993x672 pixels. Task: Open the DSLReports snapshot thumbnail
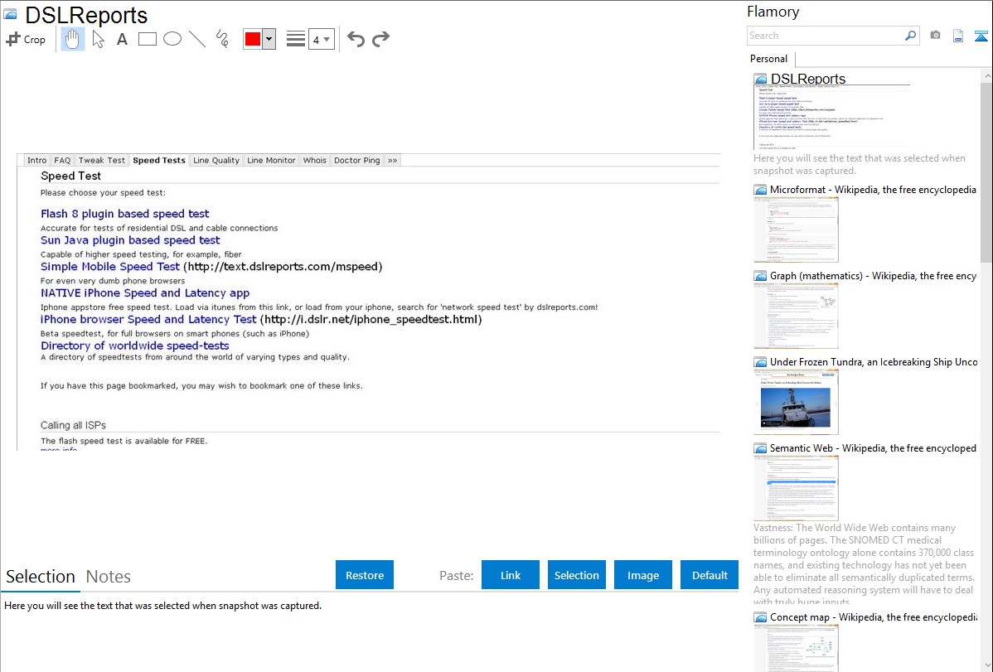[x=831, y=118]
